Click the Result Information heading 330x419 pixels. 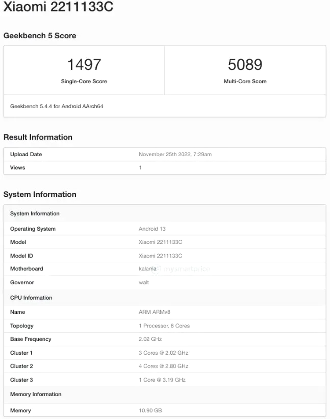coord(38,137)
